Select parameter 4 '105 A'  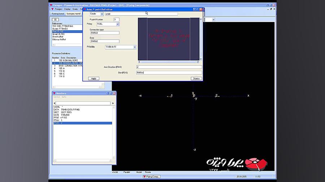67,68
